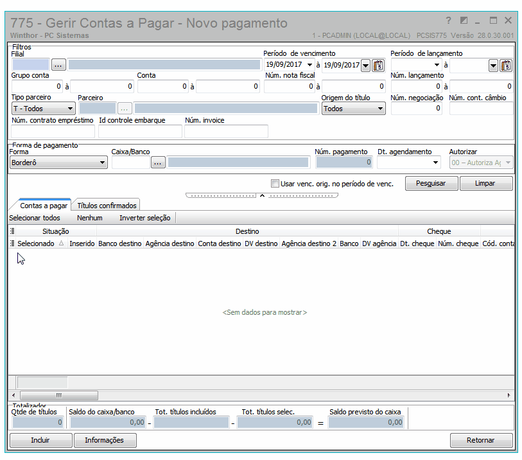The height and width of the screenshot is (460, 522).
Task: Collapse the filter panel with the caret
Action: point(262,195)
